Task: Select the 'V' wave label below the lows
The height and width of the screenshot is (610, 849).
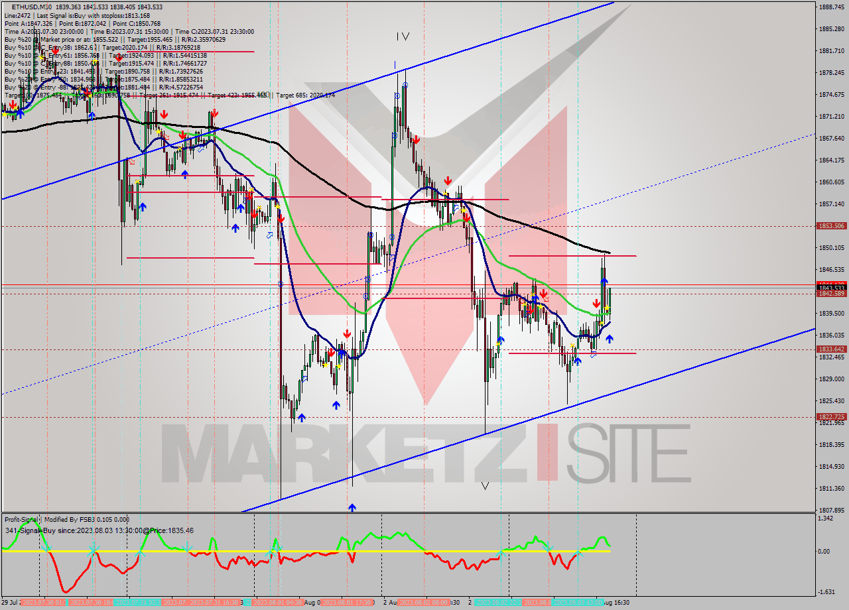Action: pos(485,486)
